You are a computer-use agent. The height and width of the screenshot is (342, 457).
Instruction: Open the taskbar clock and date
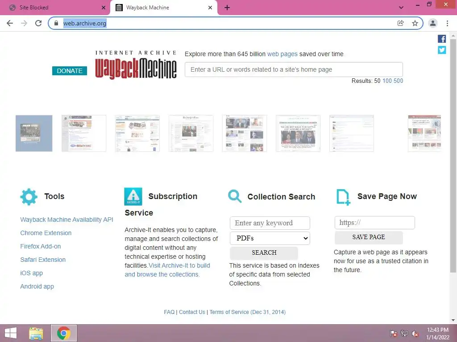pos(438,334)
